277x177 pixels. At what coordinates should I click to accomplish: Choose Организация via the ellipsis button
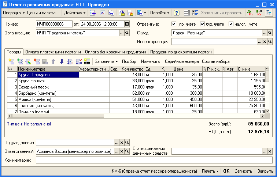(x=122, y=33)
